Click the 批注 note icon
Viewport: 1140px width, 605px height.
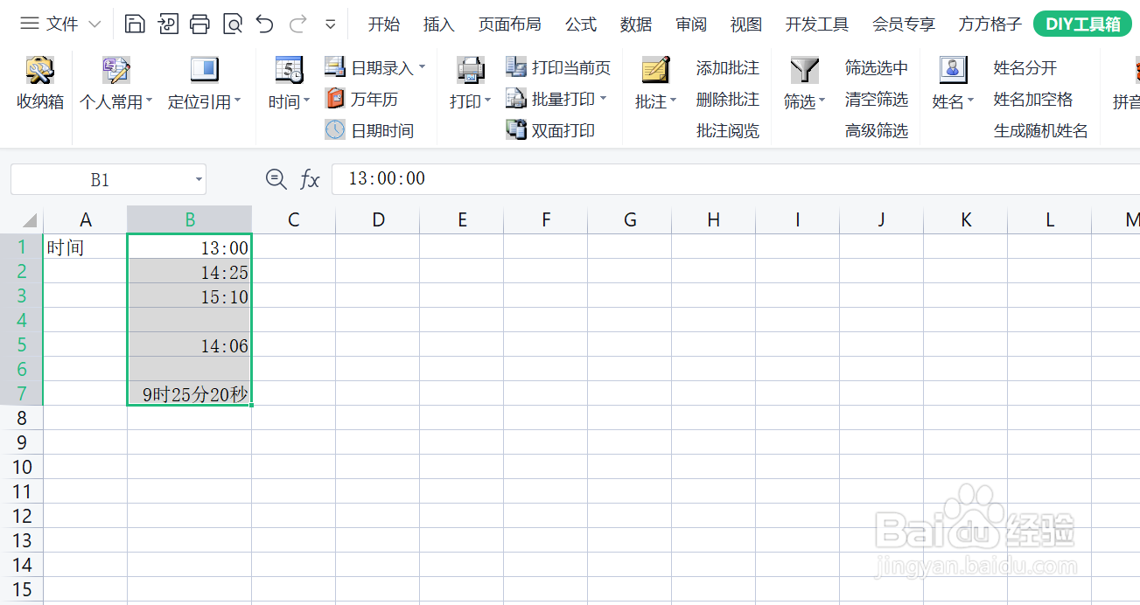(655, 69)
